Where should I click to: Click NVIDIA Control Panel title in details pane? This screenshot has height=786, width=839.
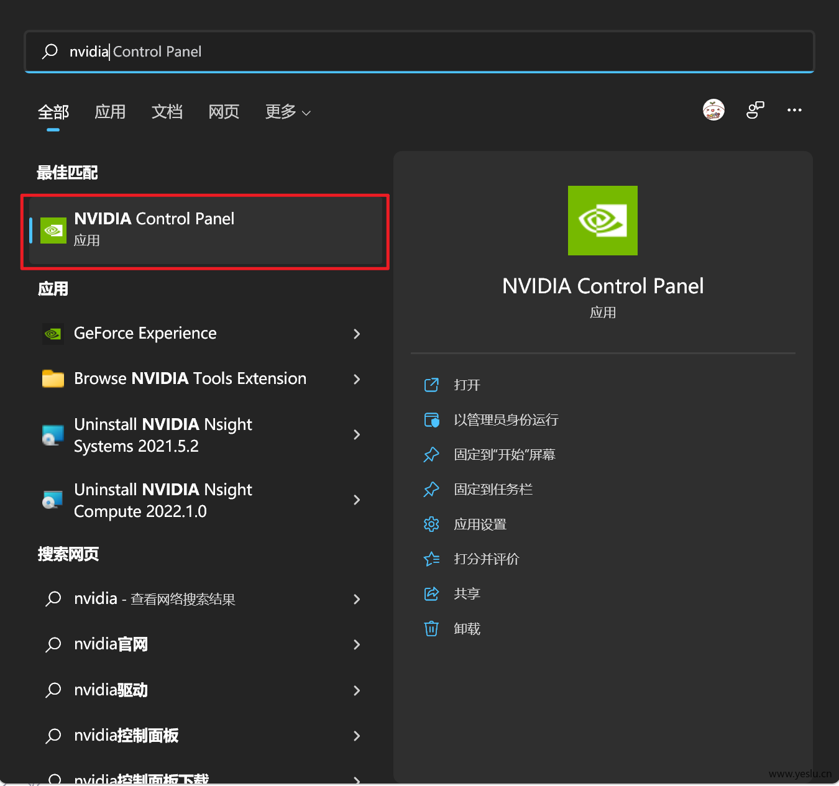pyautogui.click(x=603, y=286)
